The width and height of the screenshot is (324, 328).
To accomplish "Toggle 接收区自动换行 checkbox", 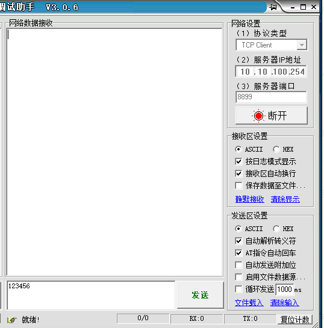I will (238, 173).
